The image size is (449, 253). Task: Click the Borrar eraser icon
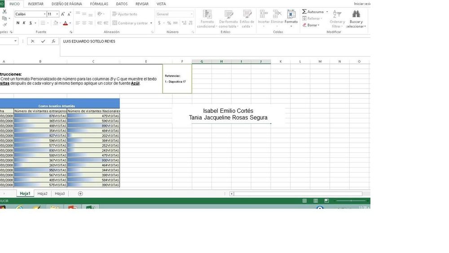point(304,25)
